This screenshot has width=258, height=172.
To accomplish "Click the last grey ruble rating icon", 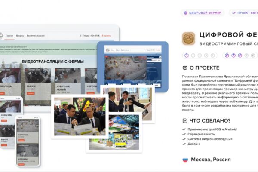I will pos(253,55).
